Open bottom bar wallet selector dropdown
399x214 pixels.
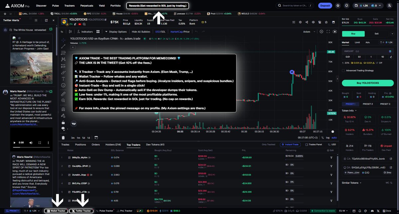pos(32,211)
